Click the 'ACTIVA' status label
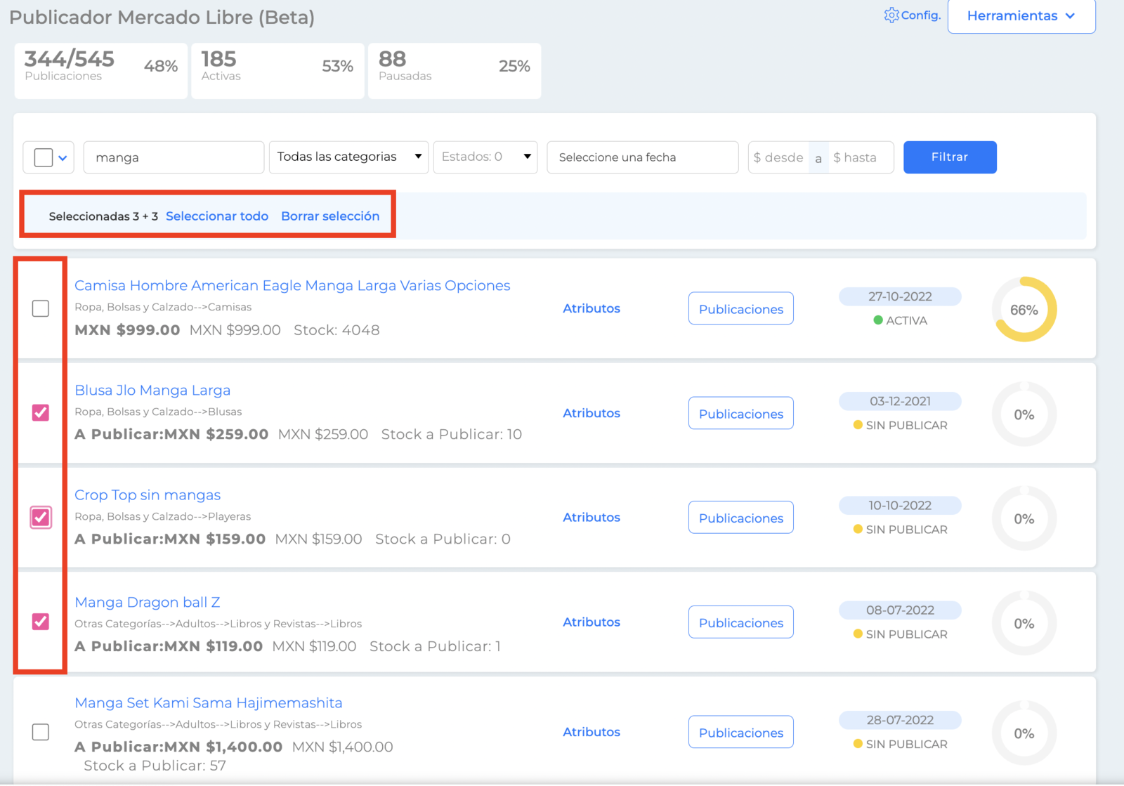Screen dimensions: 1124x786 (900, 320)
